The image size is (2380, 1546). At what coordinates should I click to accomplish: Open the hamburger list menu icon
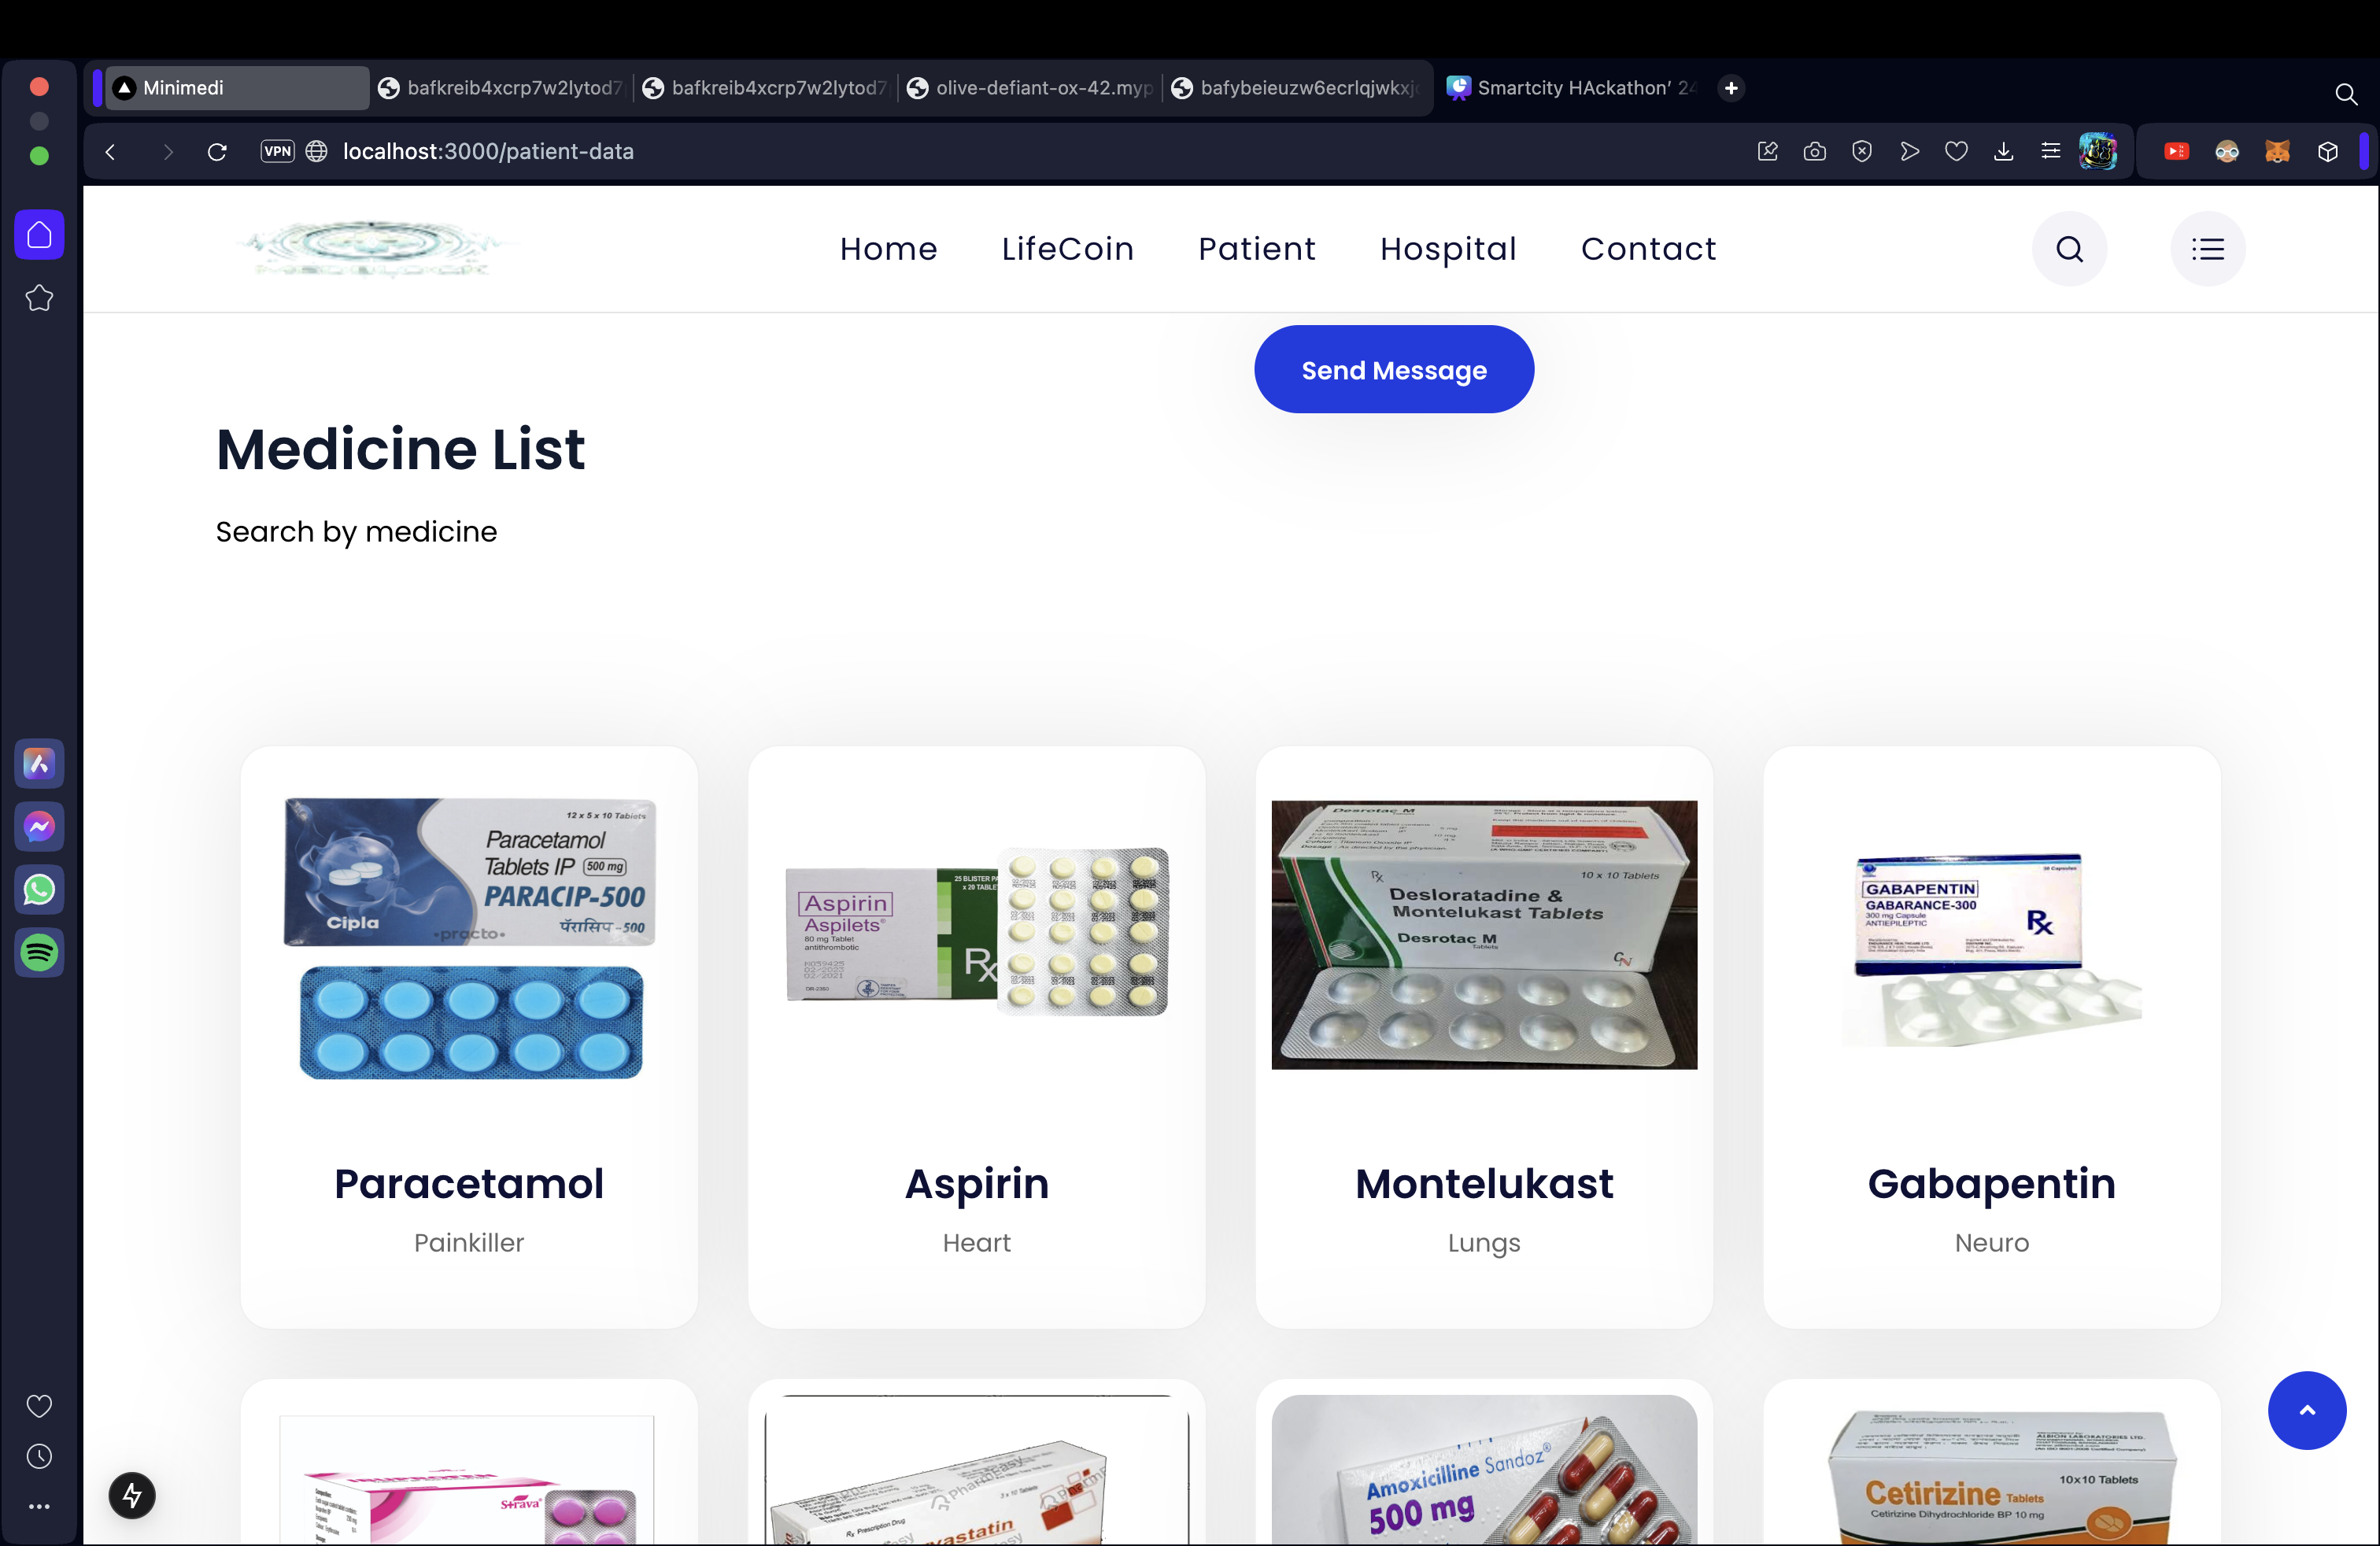[2207, 249]
